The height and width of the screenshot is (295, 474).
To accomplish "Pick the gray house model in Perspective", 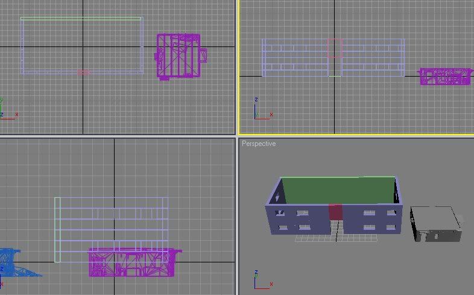I will (x=435, y=223).
